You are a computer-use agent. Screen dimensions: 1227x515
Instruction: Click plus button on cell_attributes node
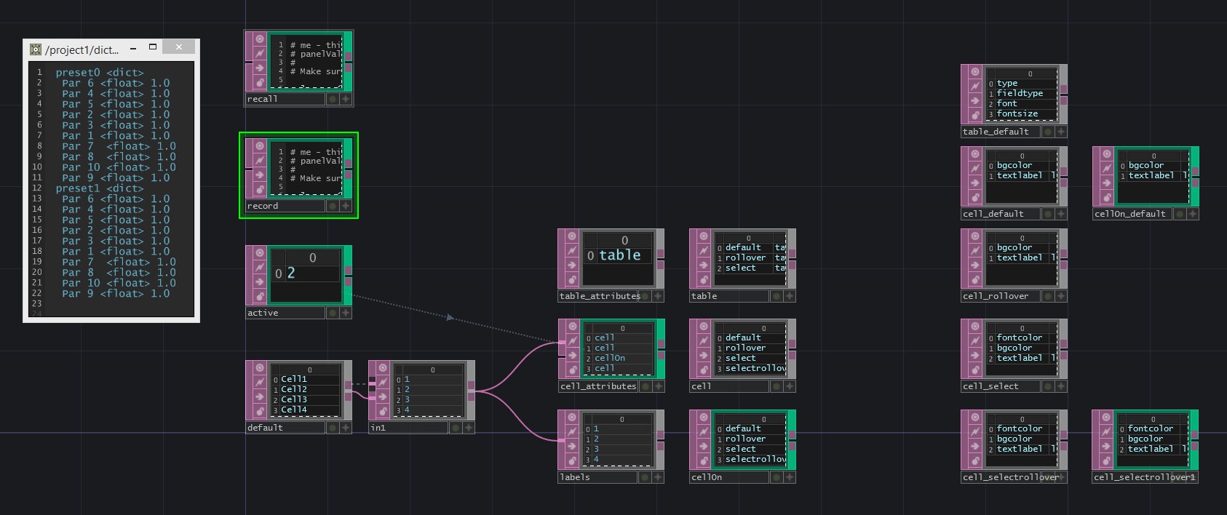tap(658, 386)
